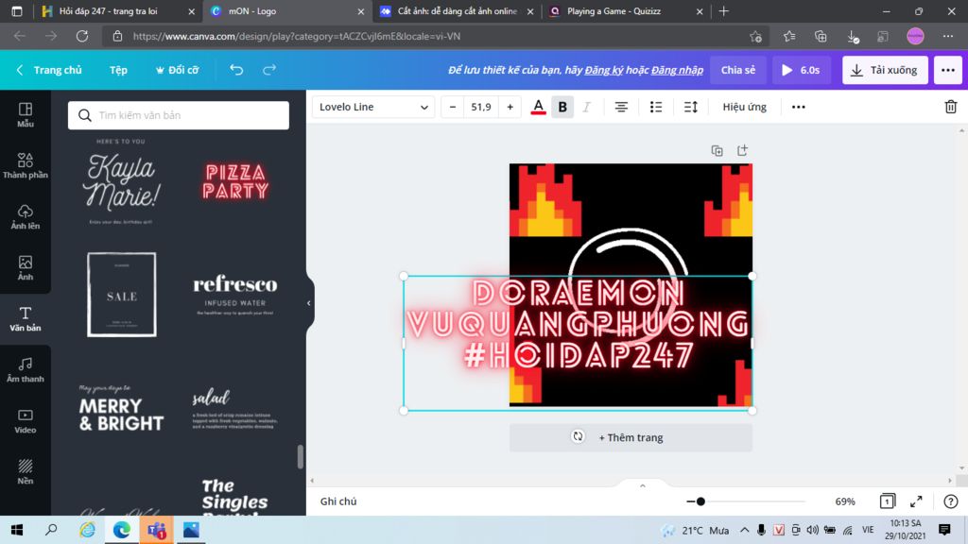Screen dimensions: 968x544
Task: Change text alignment
Action: click(x=621, y=108)
